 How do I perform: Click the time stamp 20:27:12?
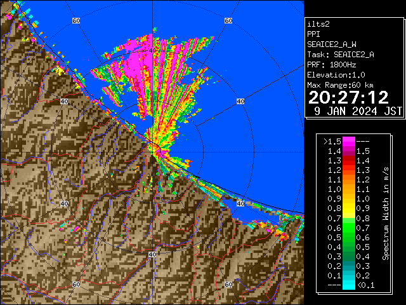pos(348,97)
